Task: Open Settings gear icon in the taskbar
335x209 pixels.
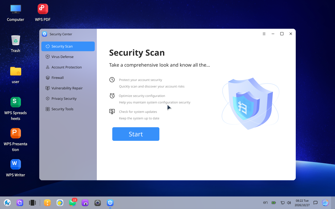Action: [x=98, y=203]
